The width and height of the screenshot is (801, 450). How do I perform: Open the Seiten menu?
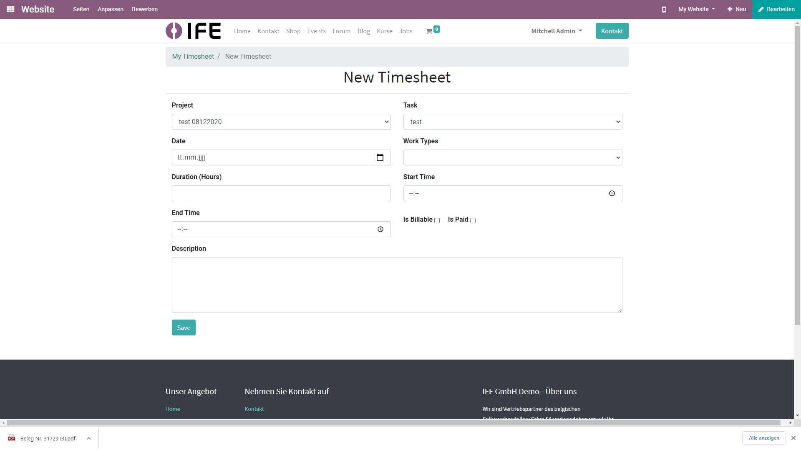(81, 9)
